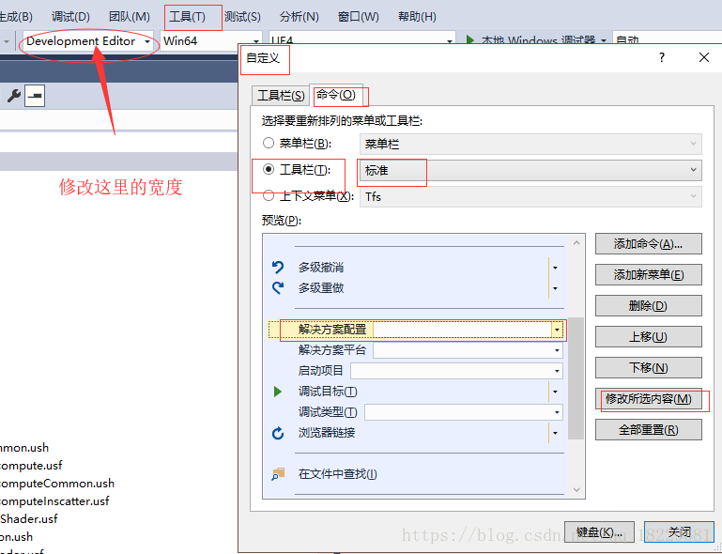The height and width of the screenshot is (554, 722).
Task: Open the 调试(D) menu
Action: tap(70, 17)
